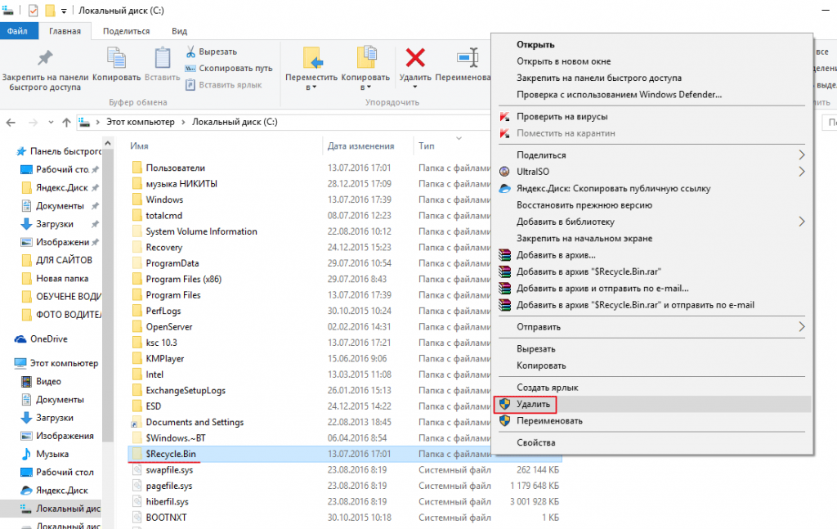Viewport: 837px width, 529px height.
Task: Click the UltraISO disc icon in context menu
Action: pyautogui.click(x=504, y=172)
